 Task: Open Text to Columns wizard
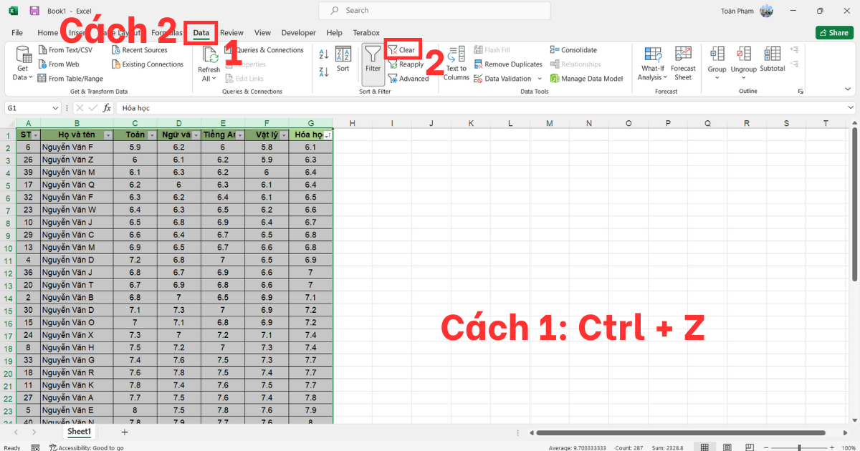(x=457, y=63)
